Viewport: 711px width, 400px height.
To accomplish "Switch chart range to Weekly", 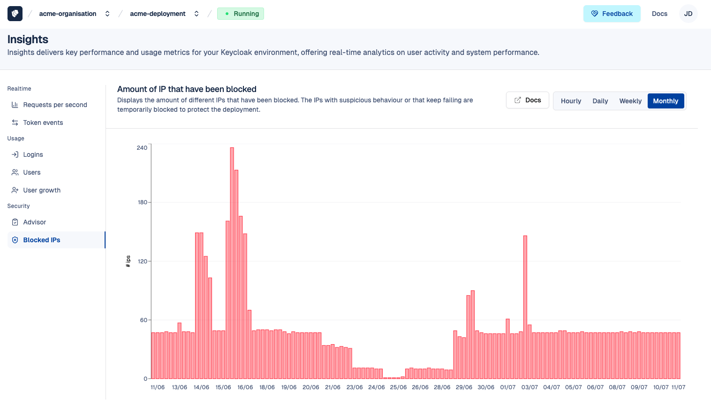I will 630,101.
